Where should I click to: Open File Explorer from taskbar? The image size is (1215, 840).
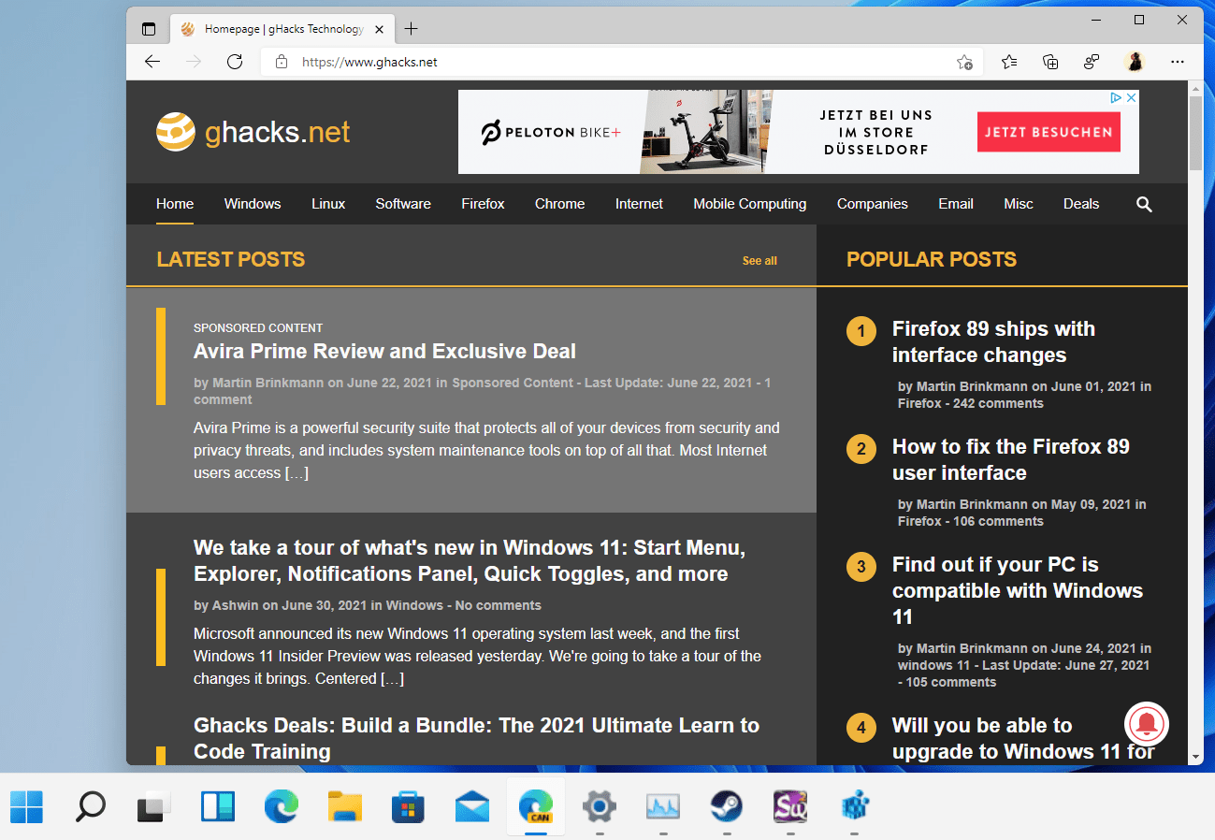[x=344, y=806]
